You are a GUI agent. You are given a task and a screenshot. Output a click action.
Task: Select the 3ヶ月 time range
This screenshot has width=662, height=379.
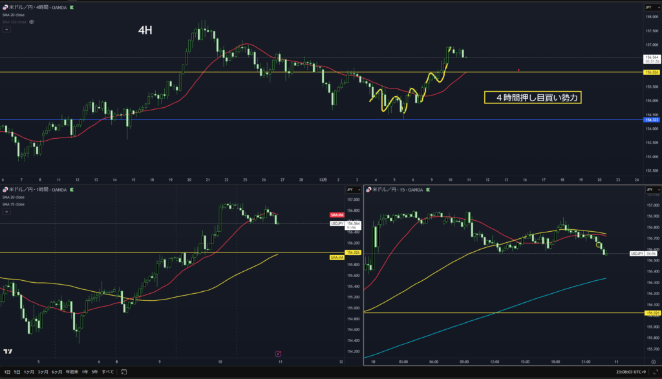point(43,372)
